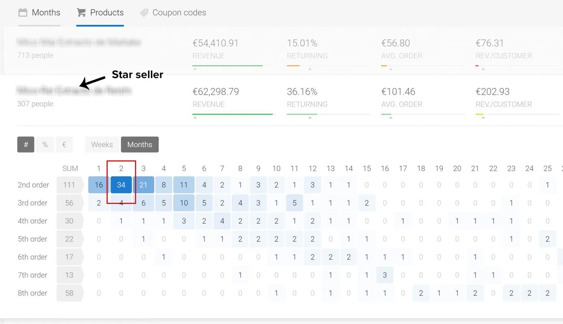This screenshot has height=324, width=563.
Task: Click the 34 cell in month 2
Action: pos(121,185)
